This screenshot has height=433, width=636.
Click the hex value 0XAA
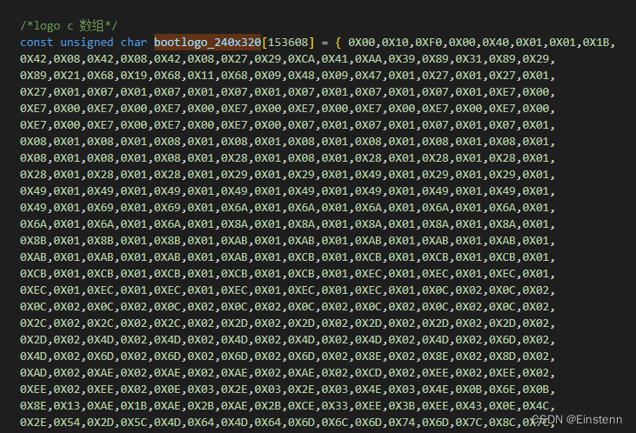(x=368, y=59)
